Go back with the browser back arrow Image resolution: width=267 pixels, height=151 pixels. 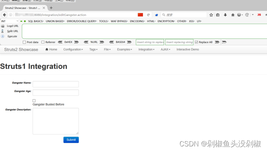(4, 15)
